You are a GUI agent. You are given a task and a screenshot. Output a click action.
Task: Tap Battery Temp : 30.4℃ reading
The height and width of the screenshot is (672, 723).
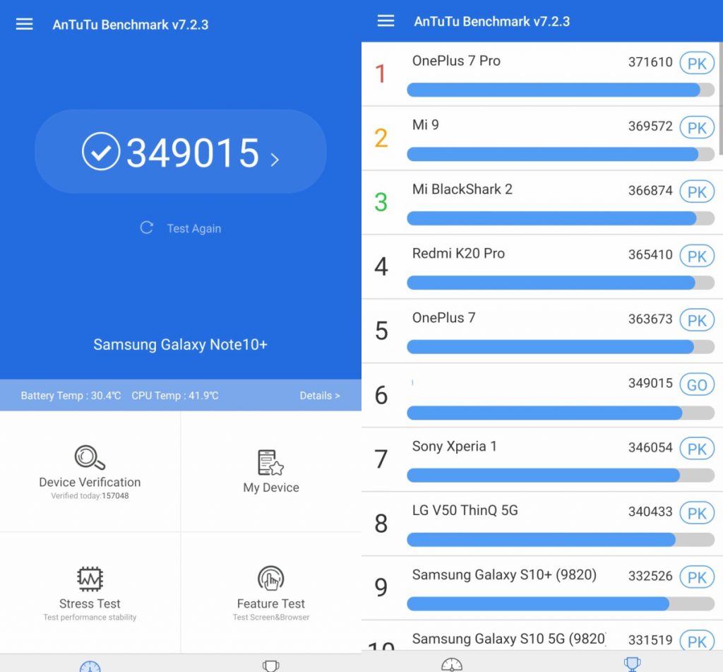pos(71,396)
